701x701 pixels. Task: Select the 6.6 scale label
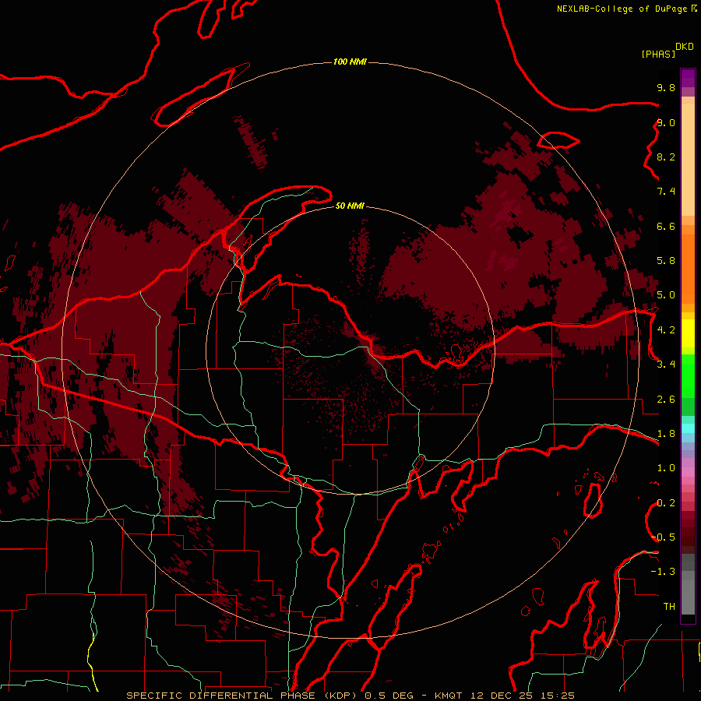[666, 226]
